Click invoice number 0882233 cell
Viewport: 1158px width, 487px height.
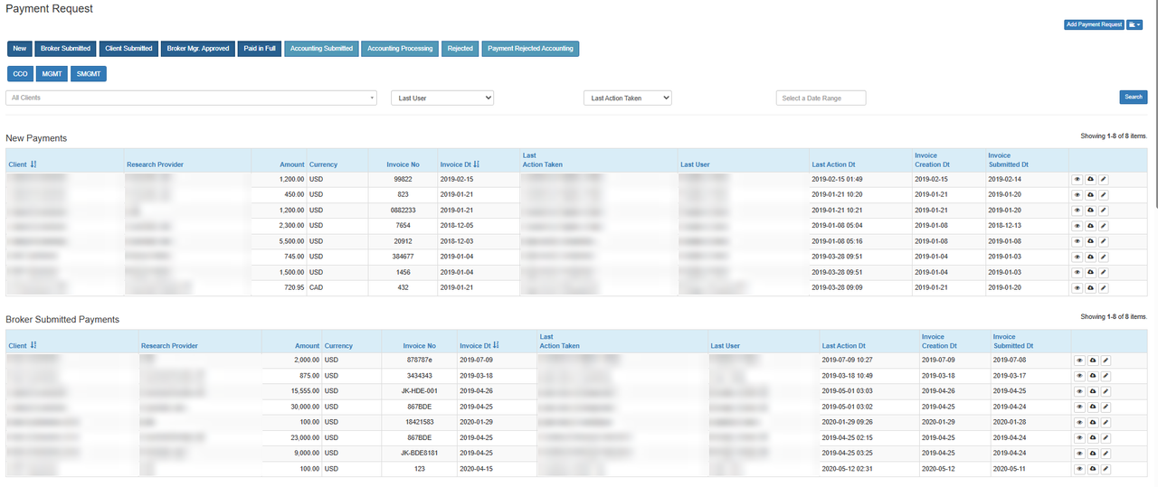(x=403, y=211)
